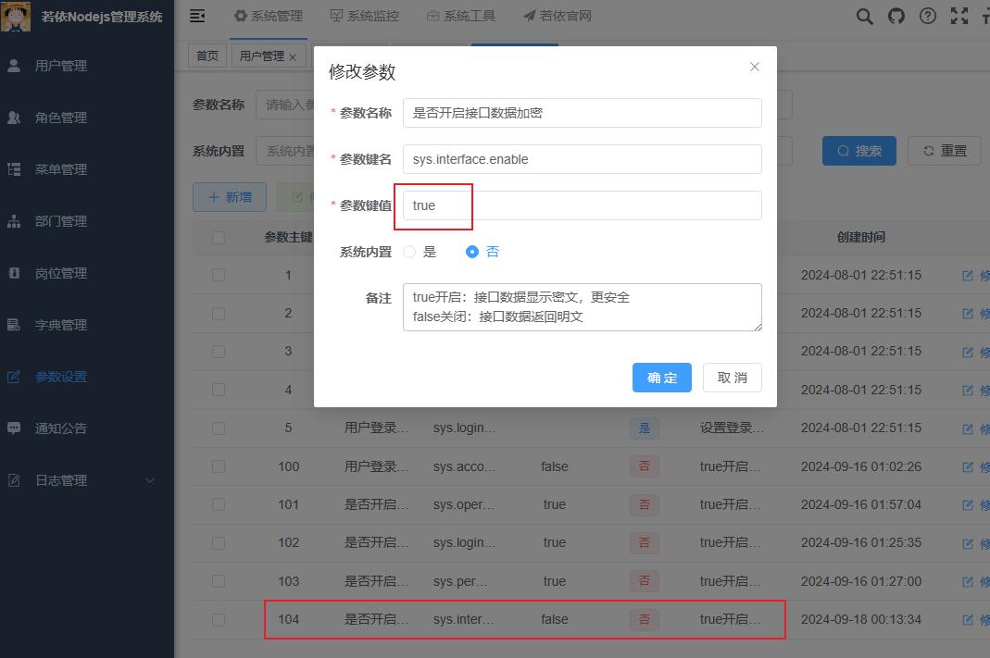Screen dimensions: 990x658
Task: Choose the 是 radio option in dialog
Action: [x=408, y=250]
